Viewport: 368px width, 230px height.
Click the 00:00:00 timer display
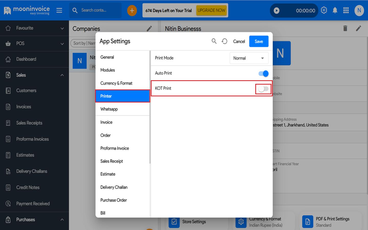pyautogui.click(x=305, y=10)
